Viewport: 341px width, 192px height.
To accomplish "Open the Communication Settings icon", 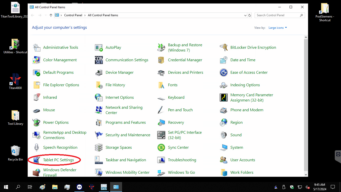I will (99, 60).
